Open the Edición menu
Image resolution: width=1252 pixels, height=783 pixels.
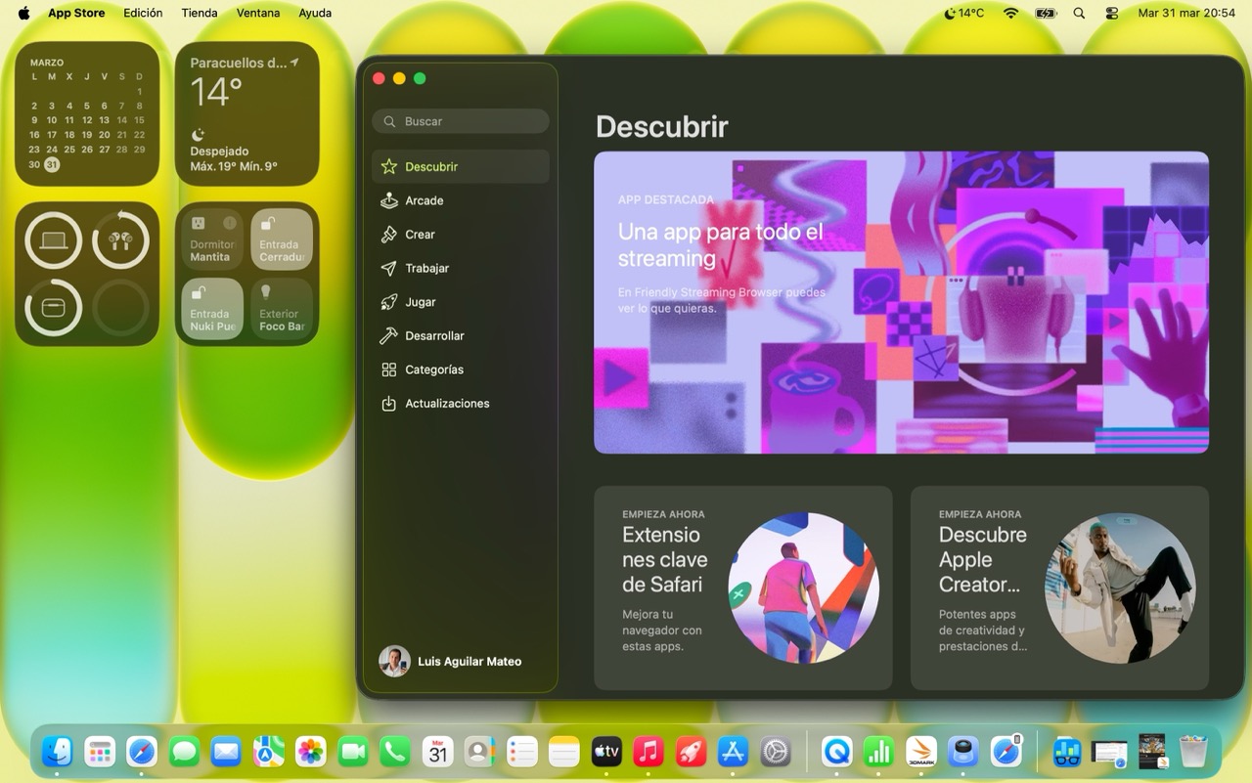coord(143,13)
